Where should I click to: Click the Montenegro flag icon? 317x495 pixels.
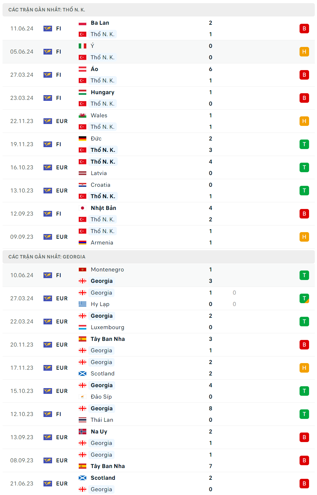(x=83, y=270)
